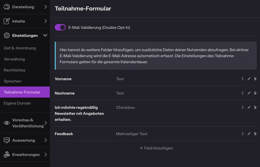
Task: Collapse the Einstellungen section chevron
Action: point(45,36)
